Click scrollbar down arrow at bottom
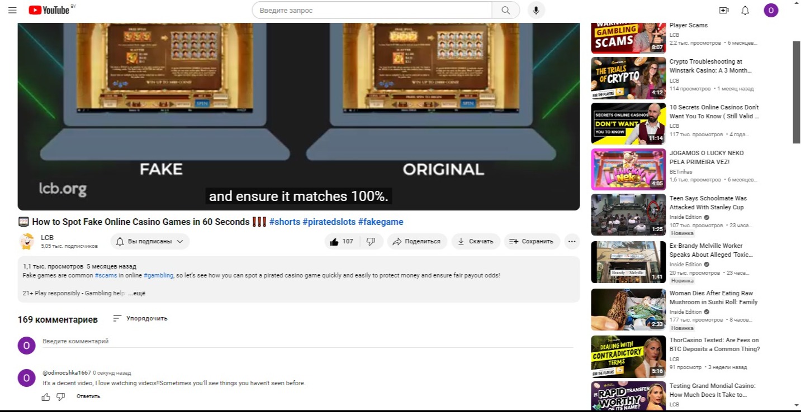 click(797, 405)
